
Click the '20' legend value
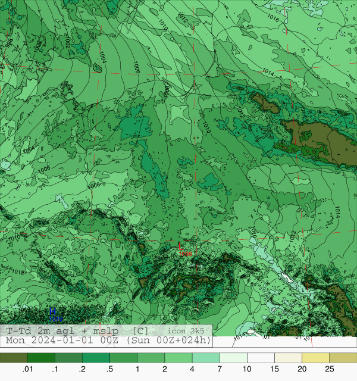pyautogui.click(x=302, y=369)
